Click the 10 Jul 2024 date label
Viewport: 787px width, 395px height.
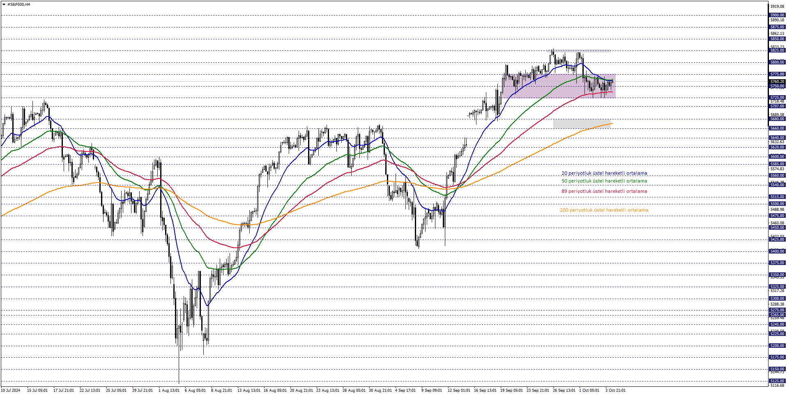point(11,390)
